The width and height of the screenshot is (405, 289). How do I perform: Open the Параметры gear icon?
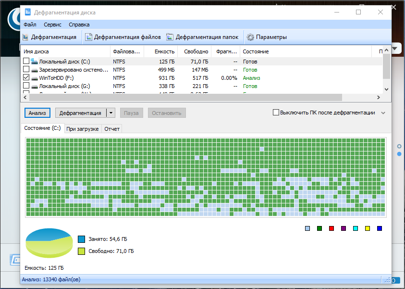250,37
